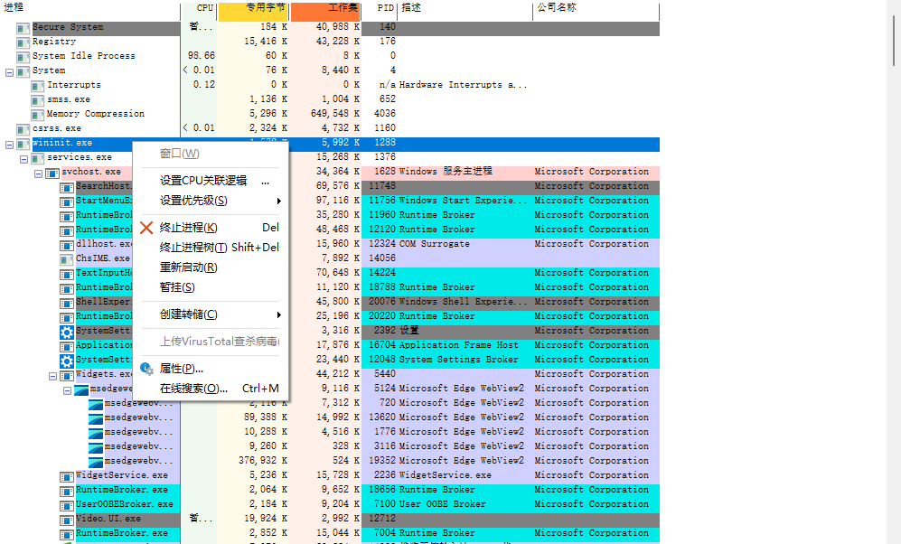
Task: Click the ShellExperienceHost process icon
Action: (x=66, y=301)
